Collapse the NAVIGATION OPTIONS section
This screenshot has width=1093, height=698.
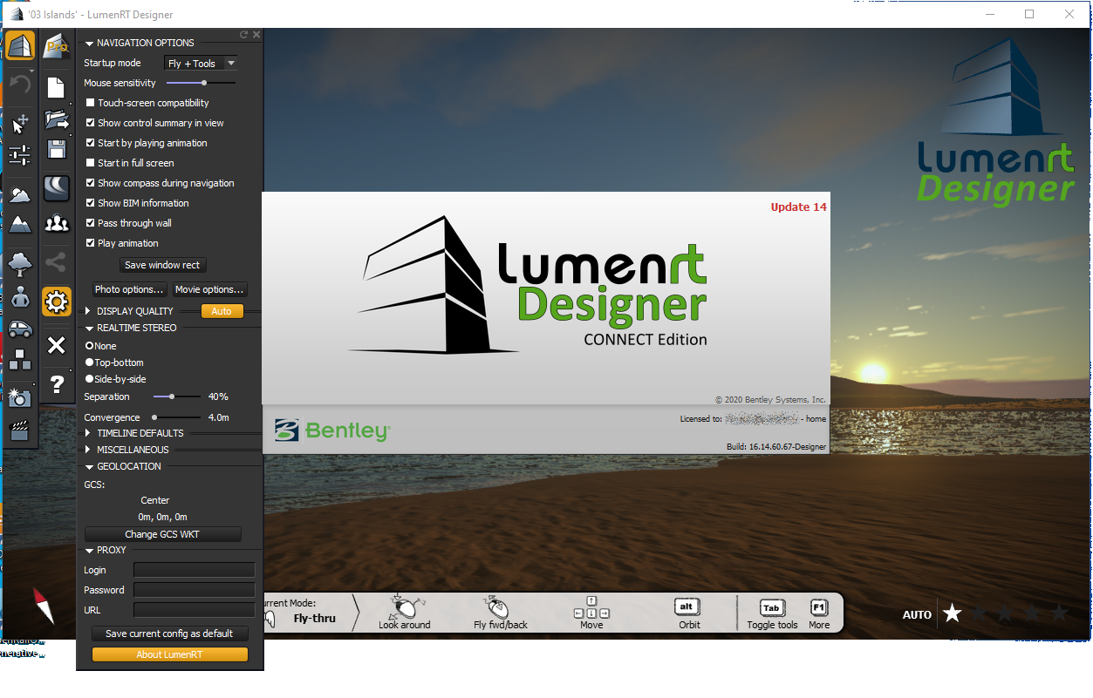(x=89, y=43)
